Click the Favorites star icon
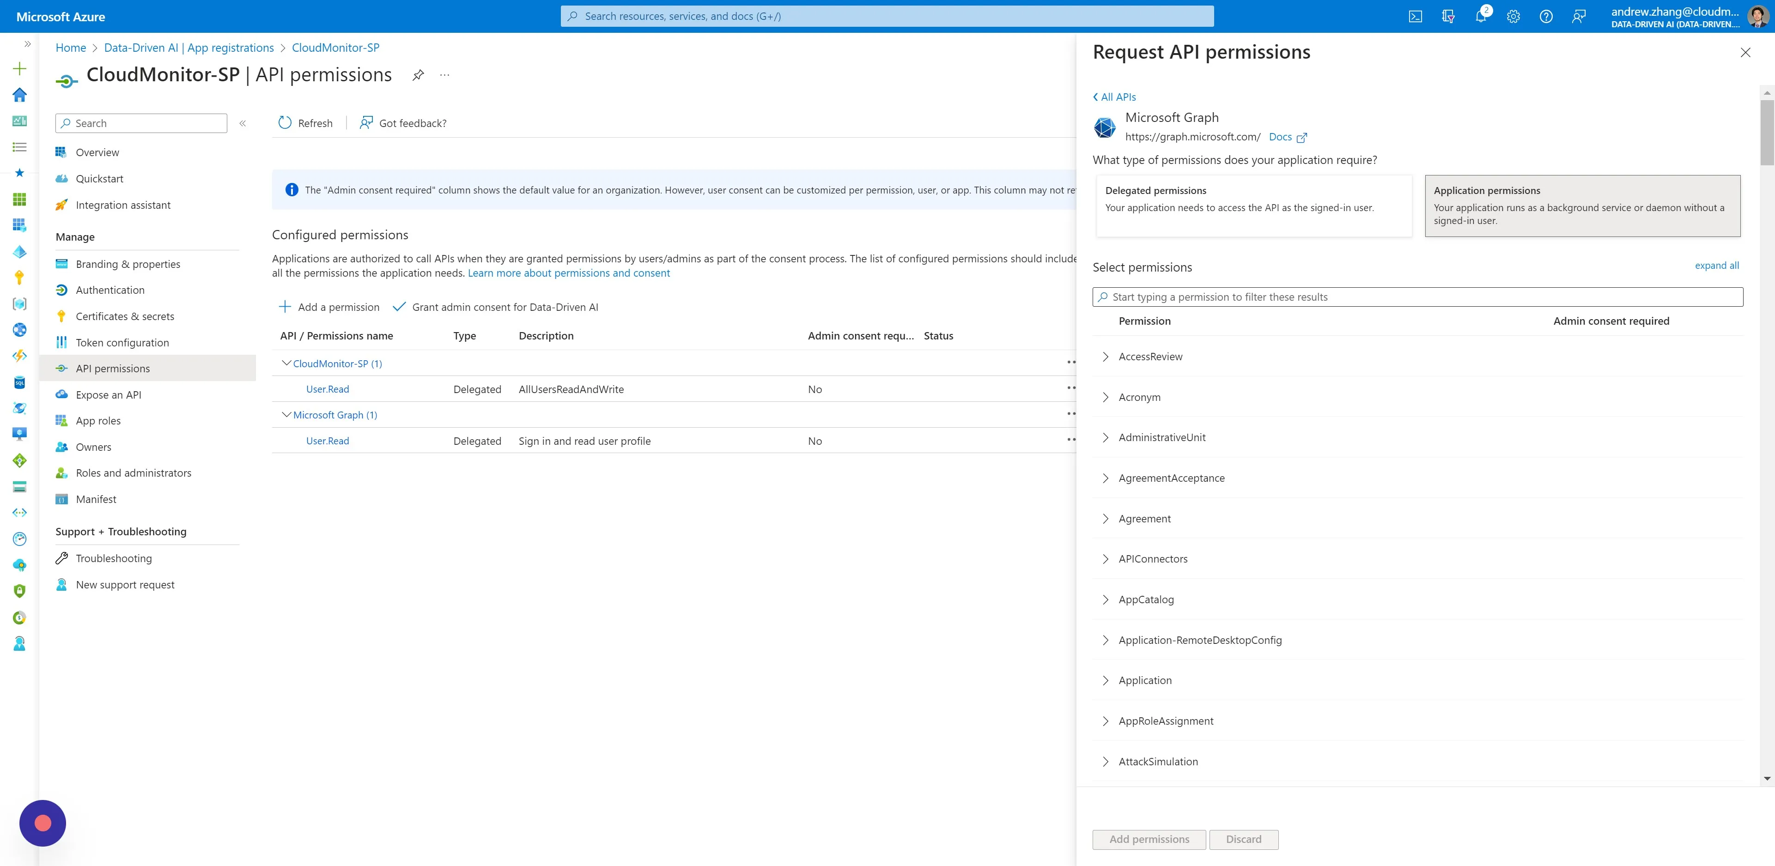1775x866 pixels. pos(19,173)
